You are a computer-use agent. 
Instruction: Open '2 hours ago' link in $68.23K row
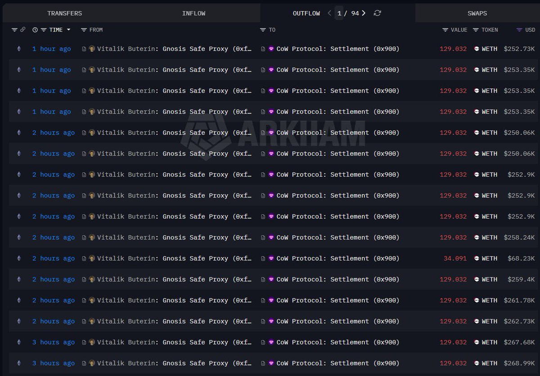pyautogui.click(x=54, y=259)
